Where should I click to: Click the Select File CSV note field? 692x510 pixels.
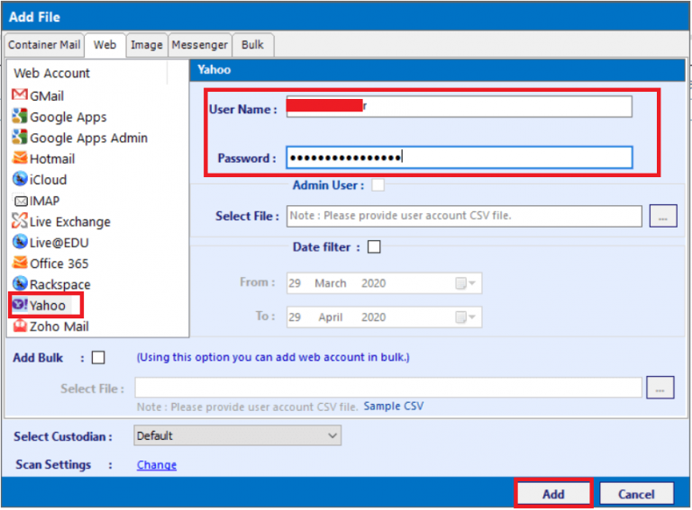click(464, 216)
